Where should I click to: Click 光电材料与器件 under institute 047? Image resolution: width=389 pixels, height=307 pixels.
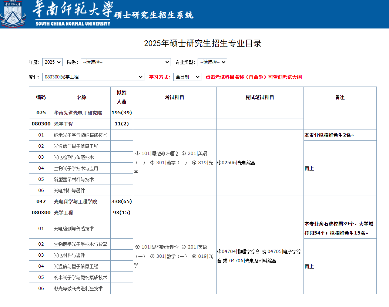69,256
